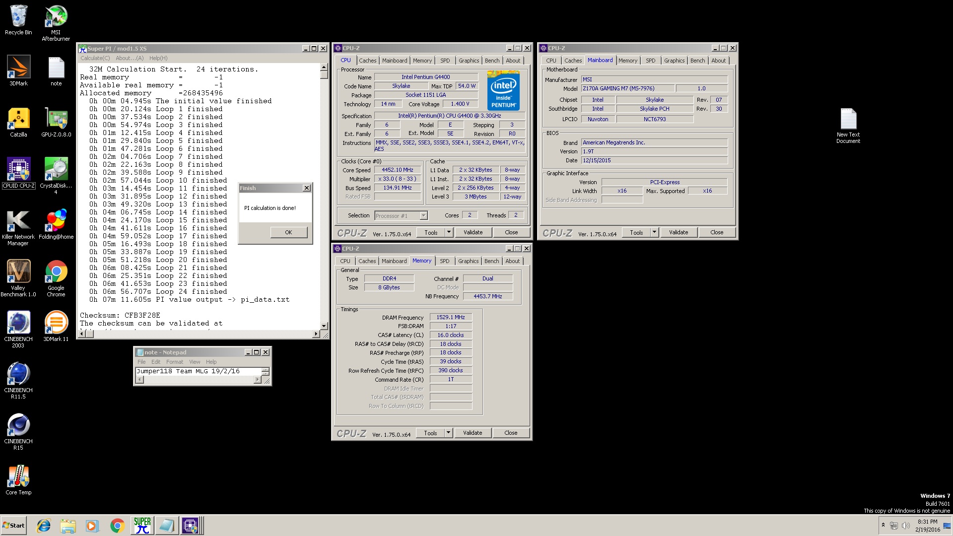Open GPU-Z.0.8.0 desktop icon
953x536 pixels.
coord(56,122)
